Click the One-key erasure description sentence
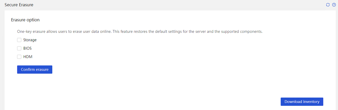Image resolution: width=338 pixels, height=110 pixels. [140, 31]
